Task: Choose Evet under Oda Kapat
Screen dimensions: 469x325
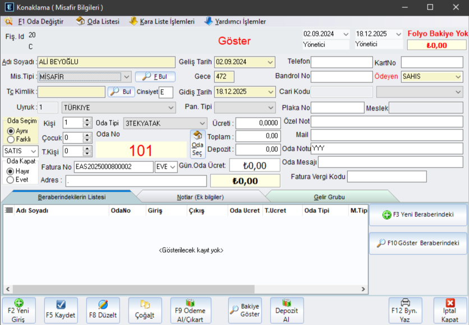Action: coord(11,179)
